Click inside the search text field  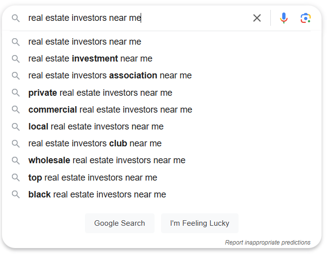(138, 18)
